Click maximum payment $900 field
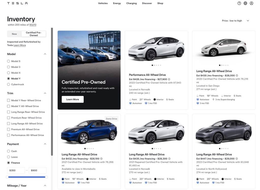This screenshot has height=190, width=260. pyautogui.click(x=38, y=170)
